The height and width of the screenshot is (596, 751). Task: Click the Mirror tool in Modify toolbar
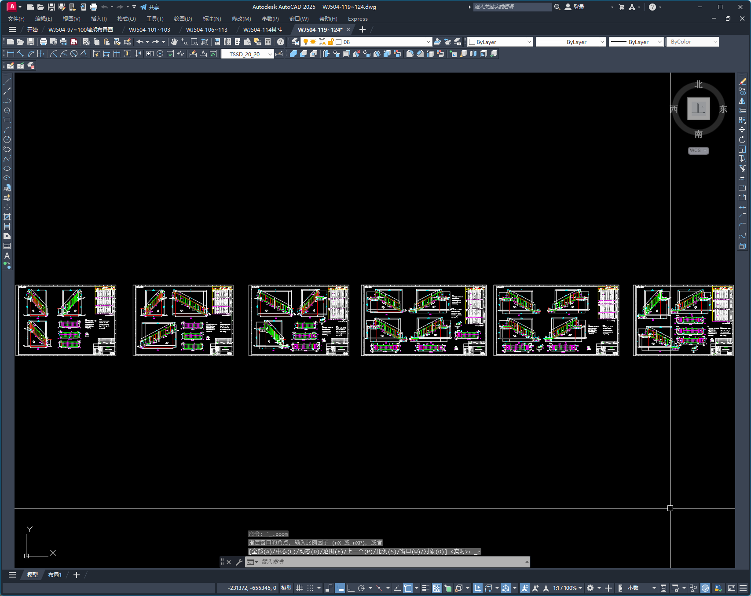742,101
